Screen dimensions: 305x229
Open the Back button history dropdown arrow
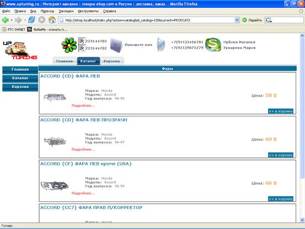[12, 20]
